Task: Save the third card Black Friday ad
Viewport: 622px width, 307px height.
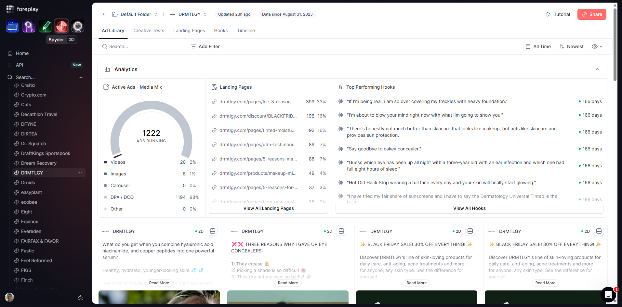Action: pos(470,231)
